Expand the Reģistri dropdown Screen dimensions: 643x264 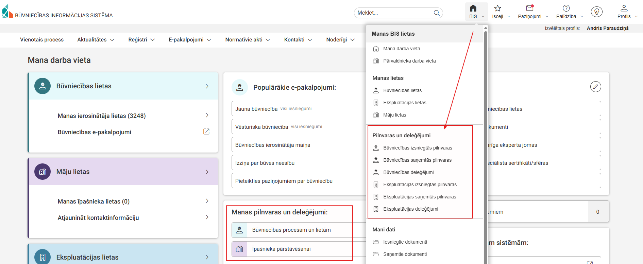click(141, 40)
